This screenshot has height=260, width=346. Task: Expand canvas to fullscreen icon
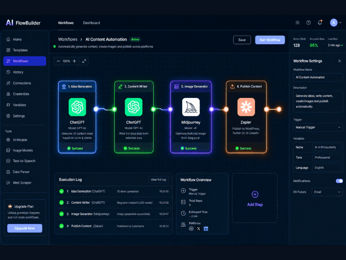coord(84,61)
